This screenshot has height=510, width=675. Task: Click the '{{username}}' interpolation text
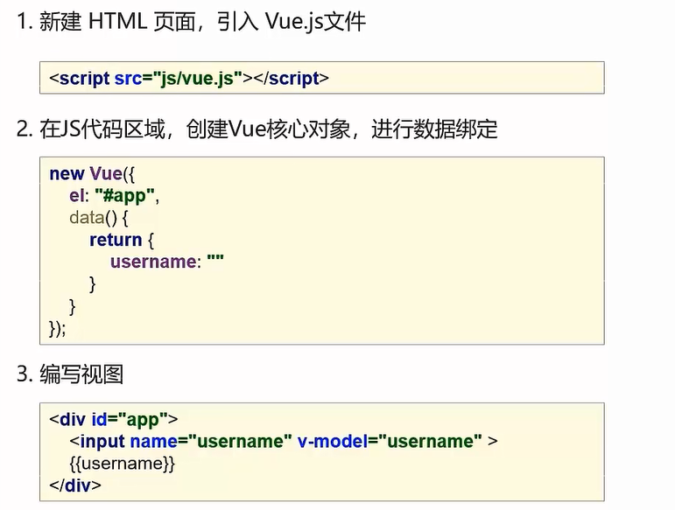(x=123, y=464)
